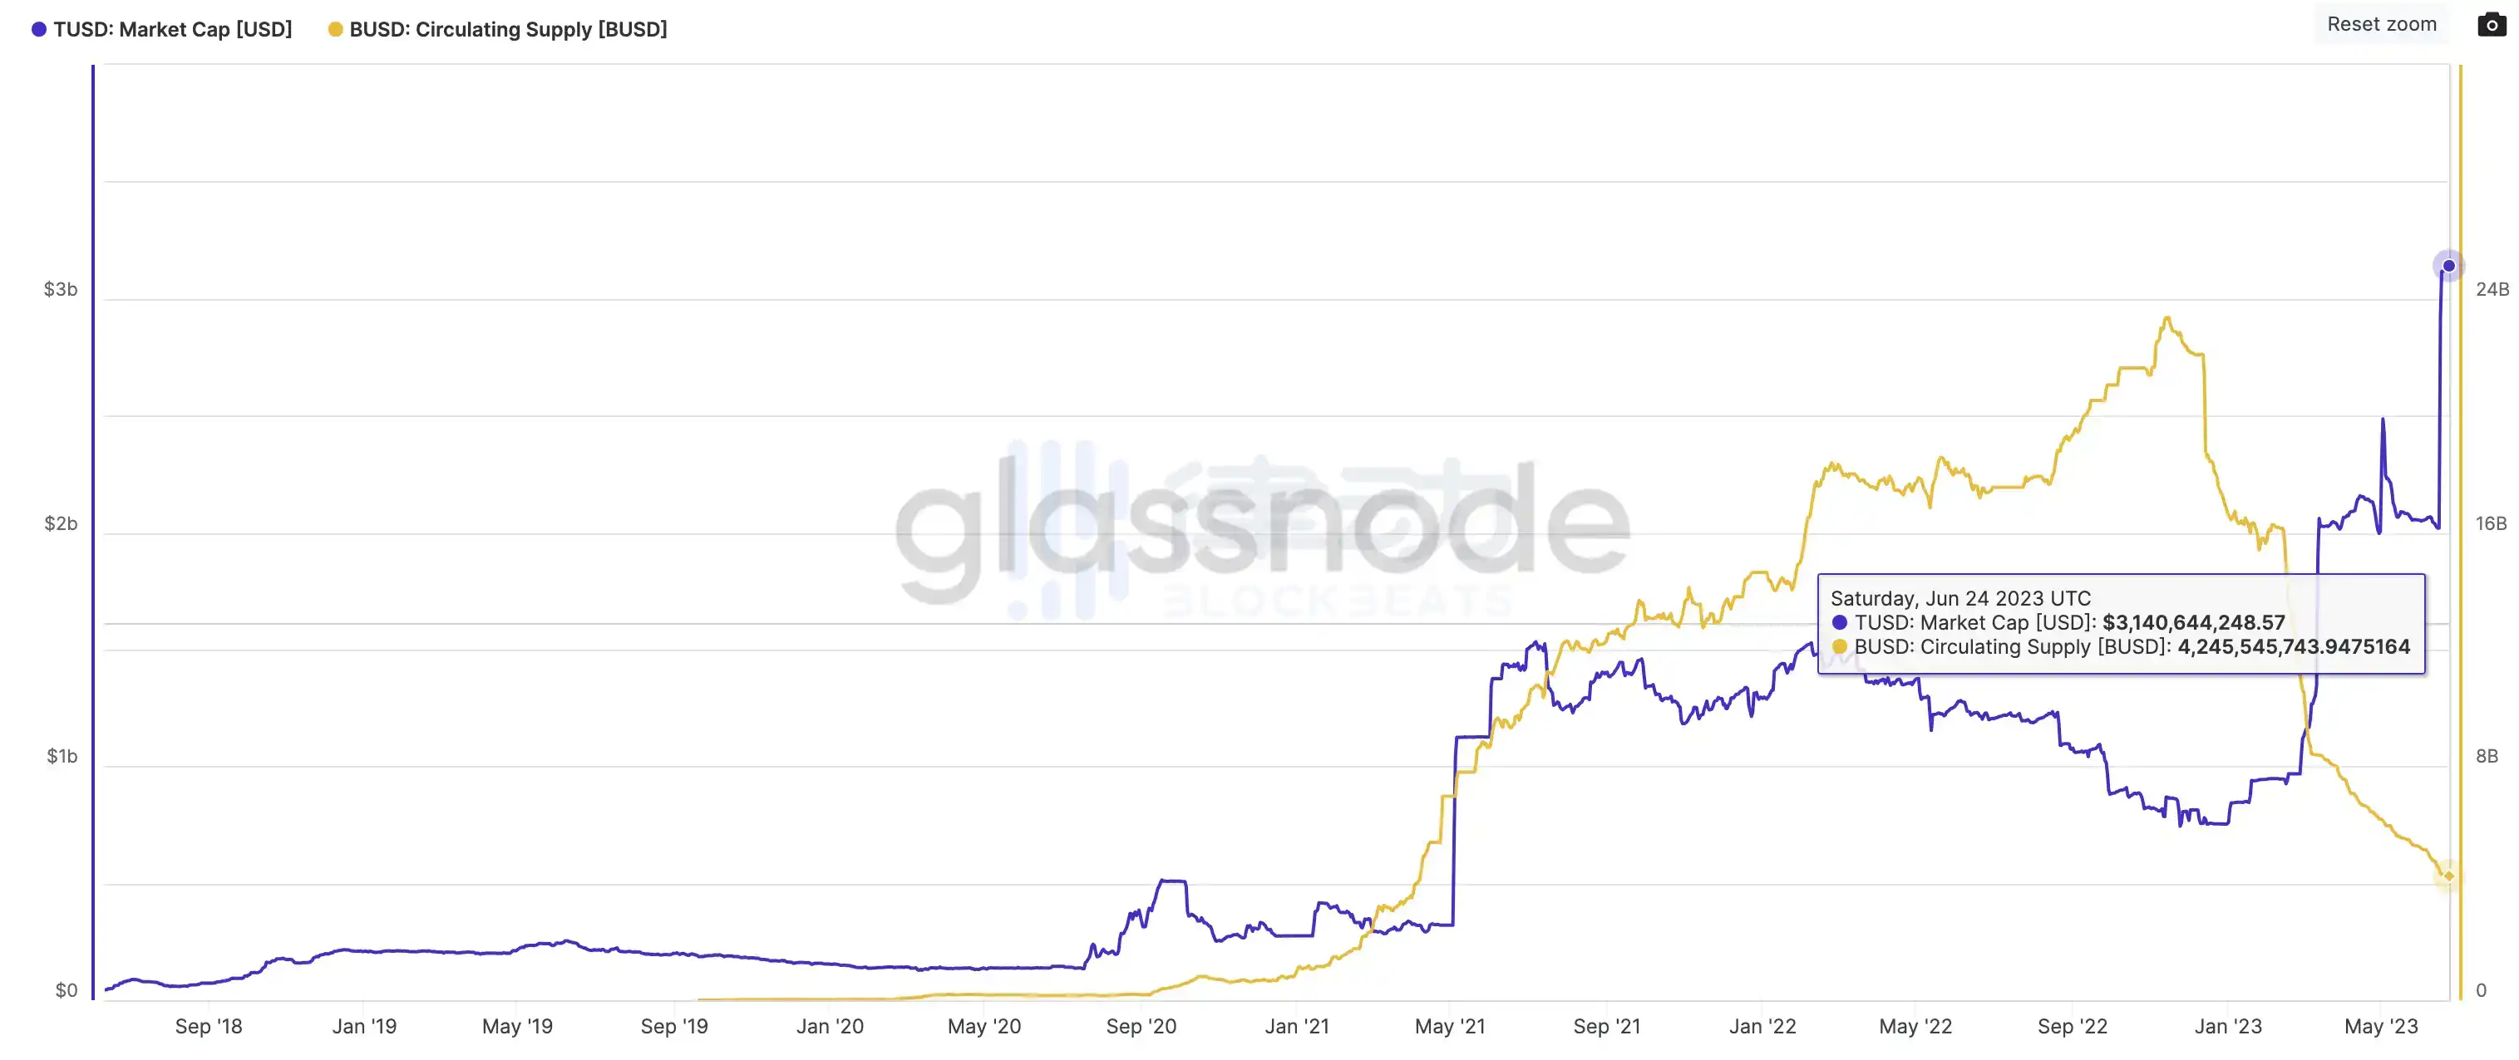
Task: Click the yellow dot inside the tooltip
Action: pos(1840,647)
